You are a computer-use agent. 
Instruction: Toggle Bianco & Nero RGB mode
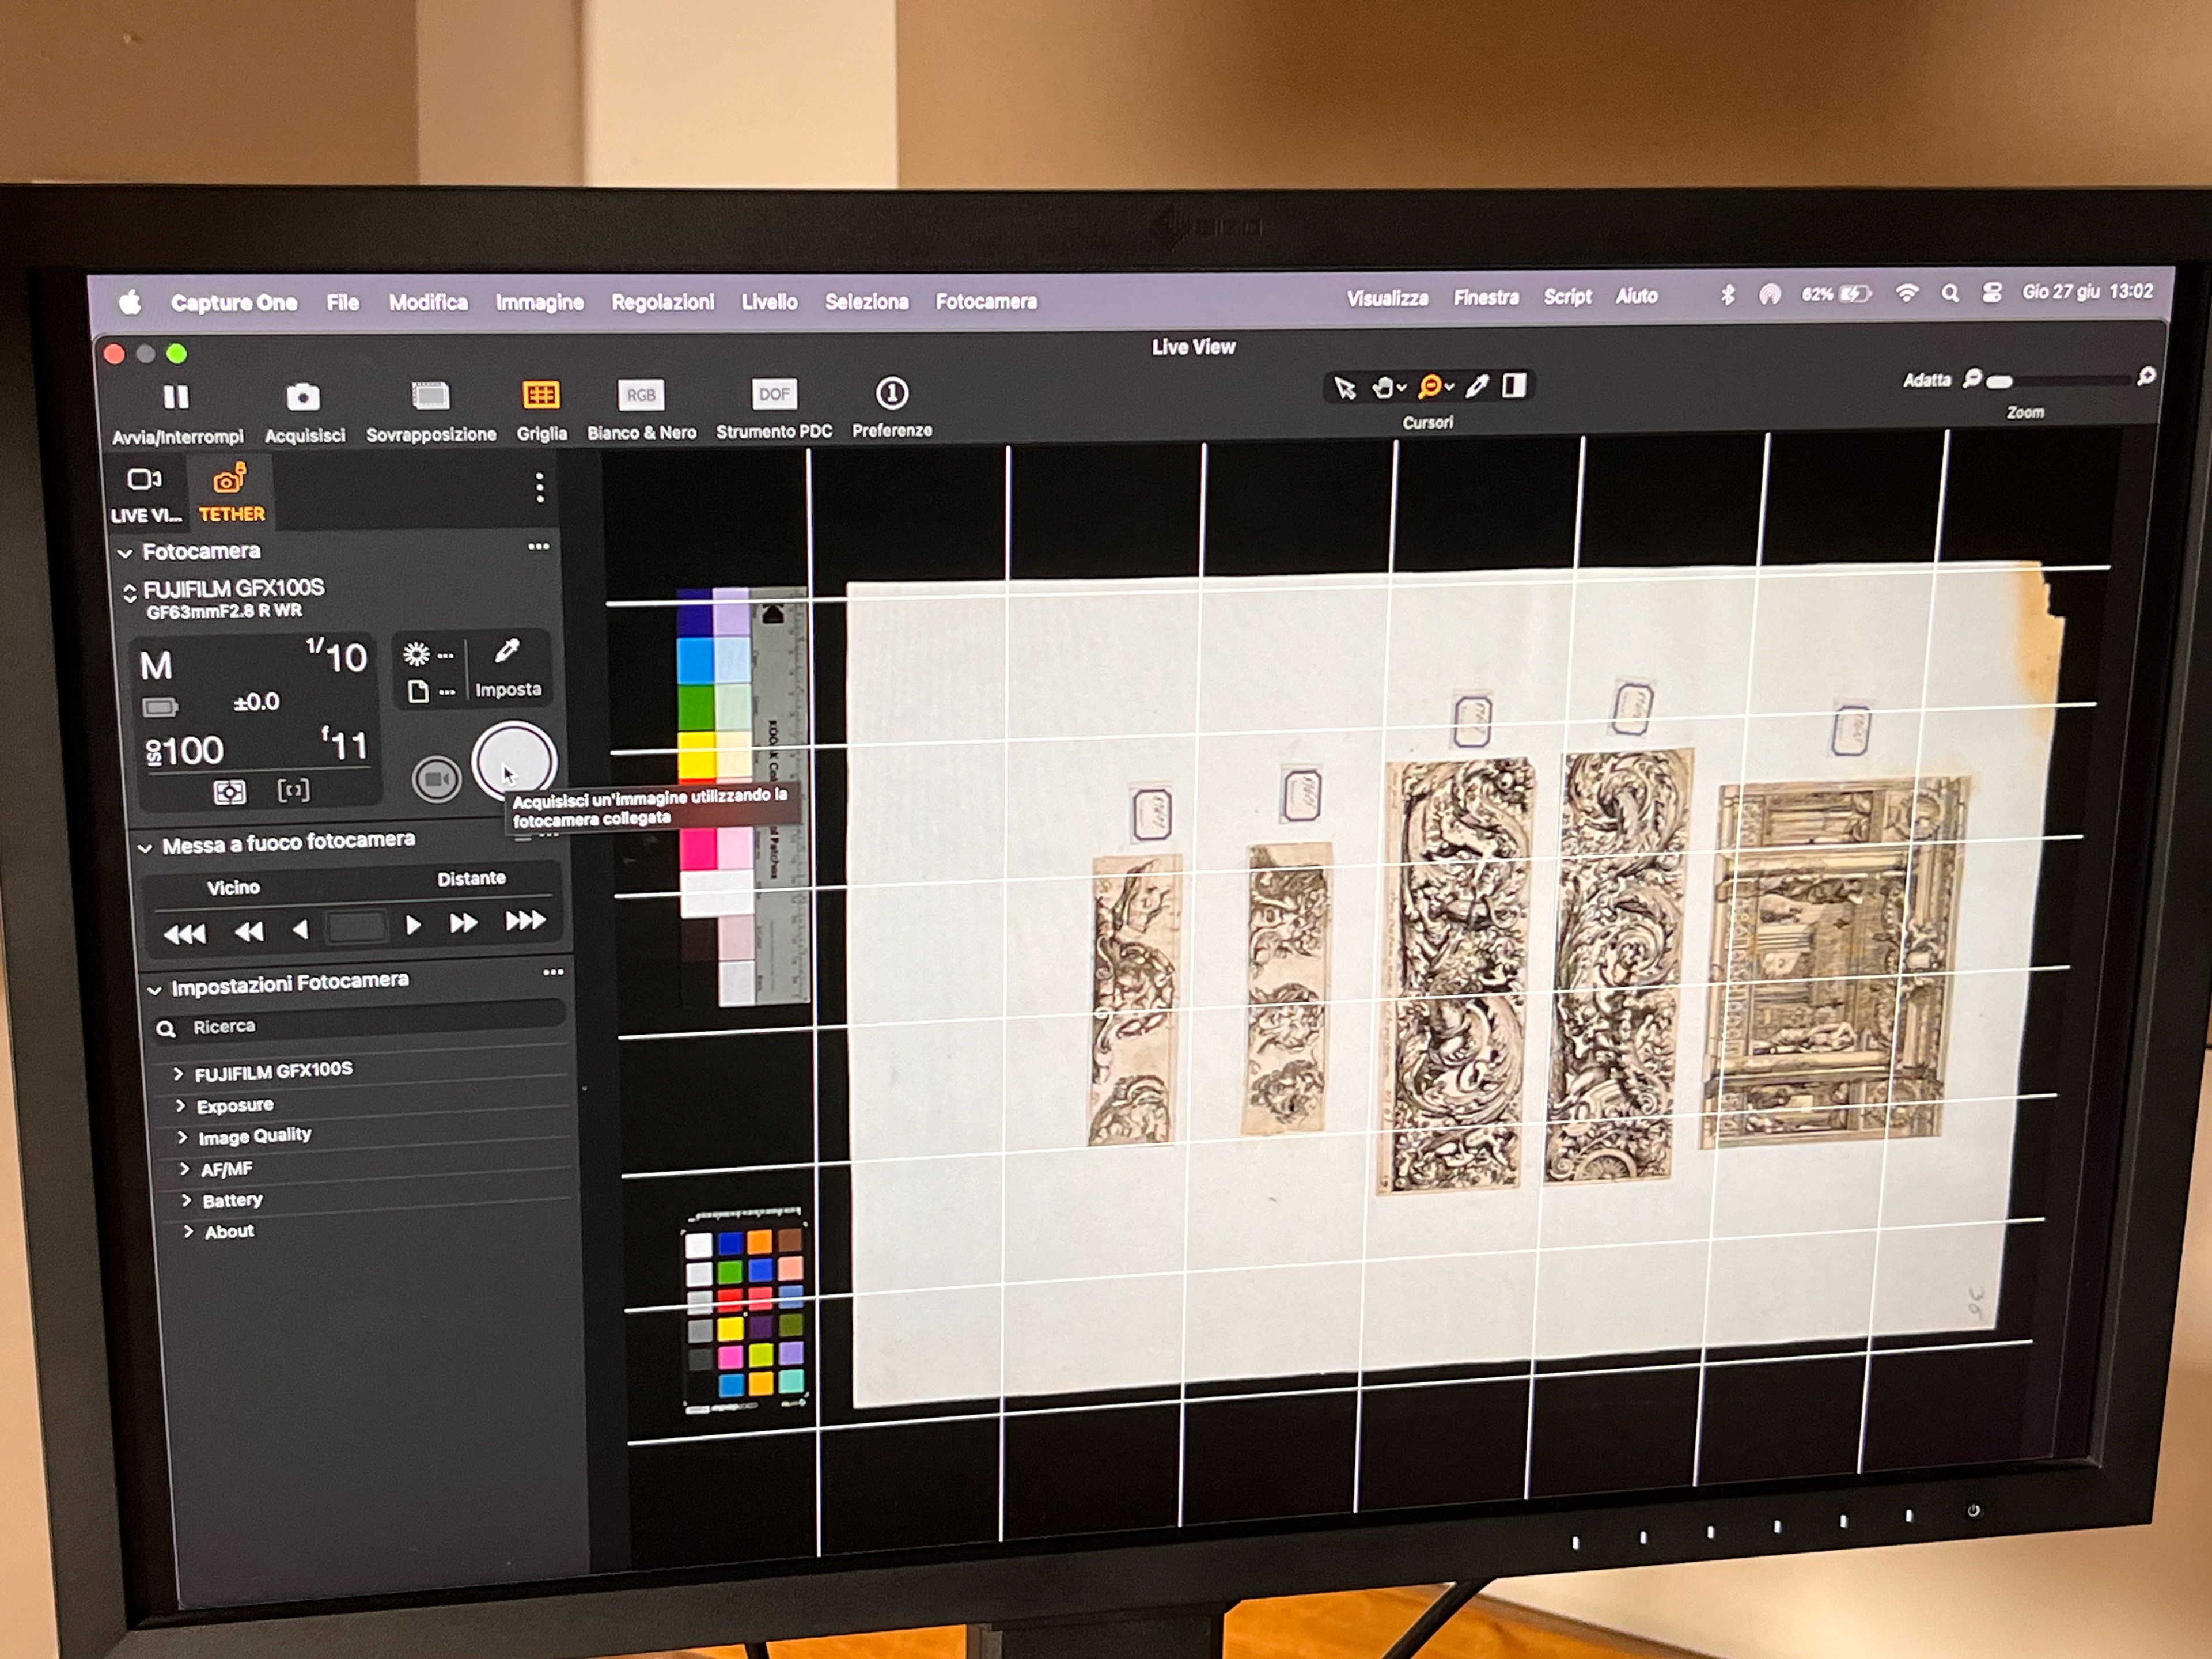pyautogui.click(x=641, y=395)
